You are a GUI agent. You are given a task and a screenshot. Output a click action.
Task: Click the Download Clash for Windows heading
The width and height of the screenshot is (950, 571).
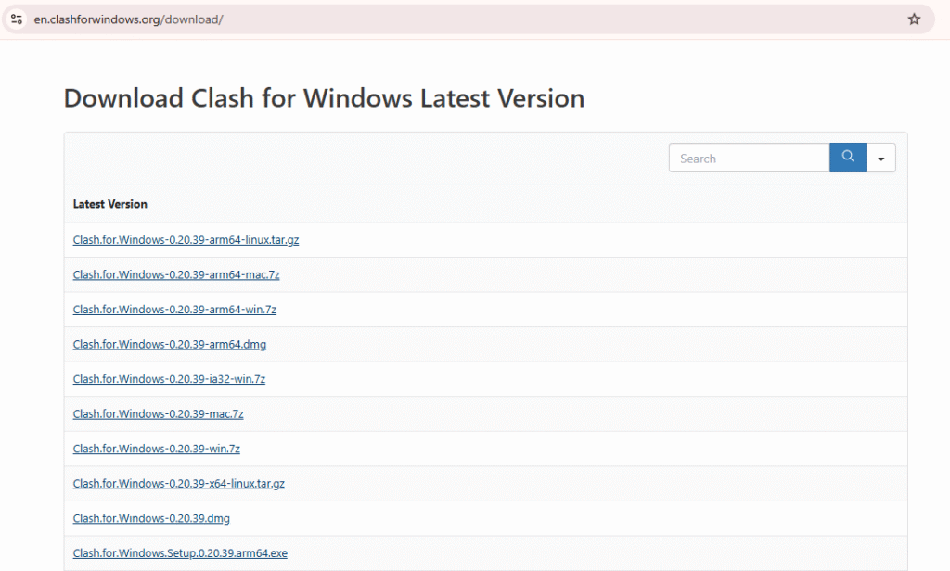coord(324,98)
